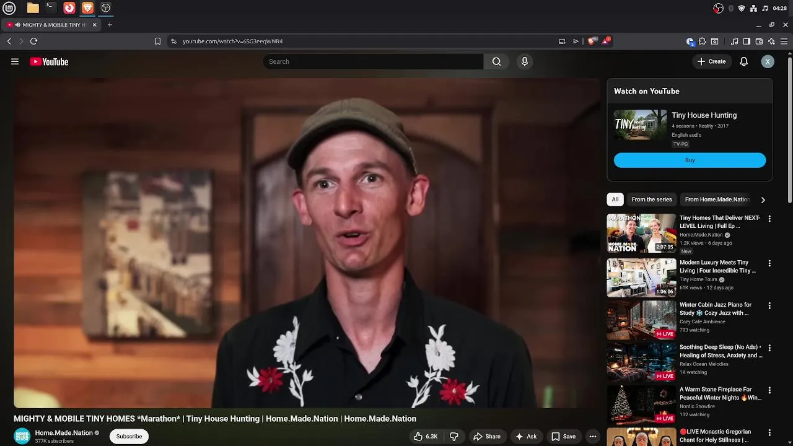Open the Tiny House Hunting series poster

point(640,125)
